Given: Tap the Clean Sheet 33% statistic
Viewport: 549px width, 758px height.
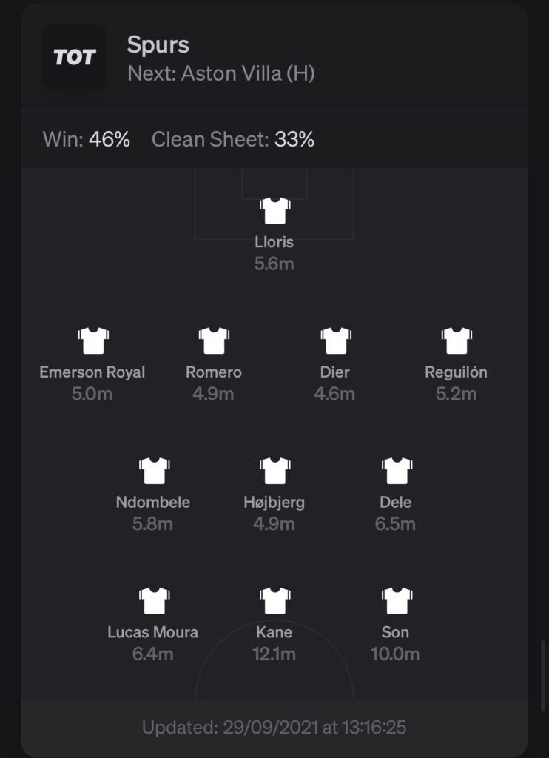Looking at the screenshot, I should click(233, 140).
